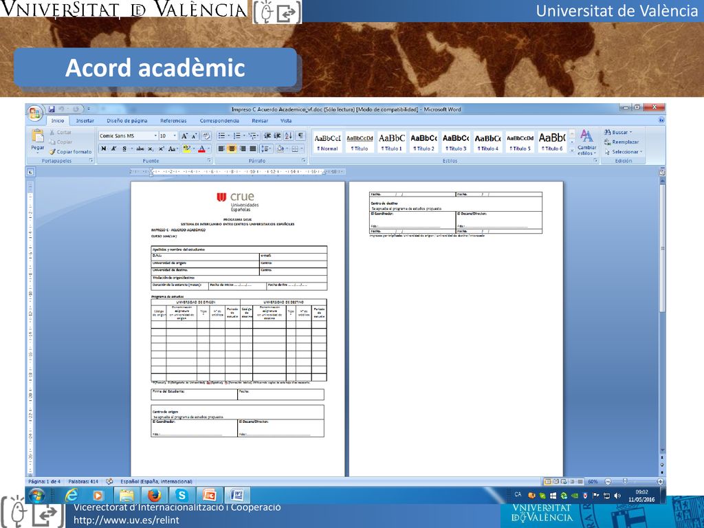Toggle show paragraph marks (¶)
704x528 pixels.
(x=300, y=135)
